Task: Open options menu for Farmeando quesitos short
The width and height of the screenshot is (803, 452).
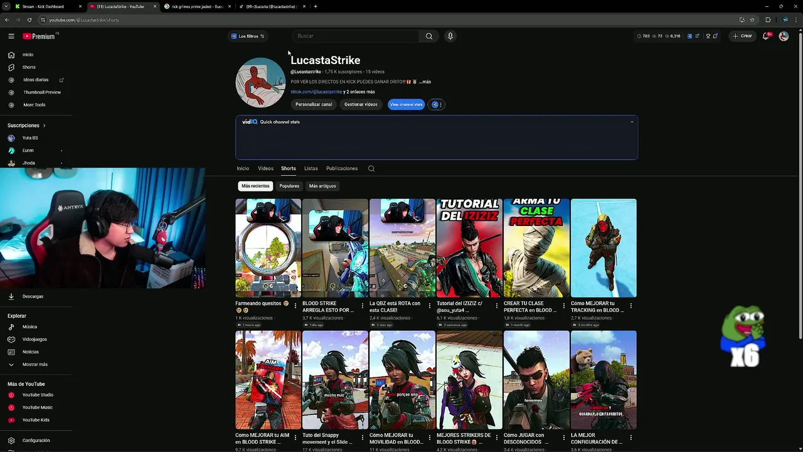Action: click(295, 306)
